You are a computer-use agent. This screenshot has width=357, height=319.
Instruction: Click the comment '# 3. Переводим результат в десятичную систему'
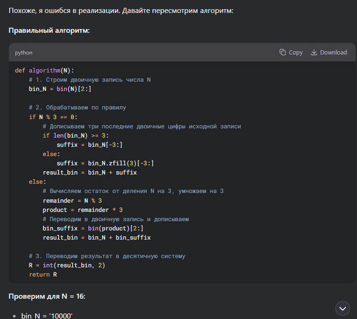click(x=107, y=256)
